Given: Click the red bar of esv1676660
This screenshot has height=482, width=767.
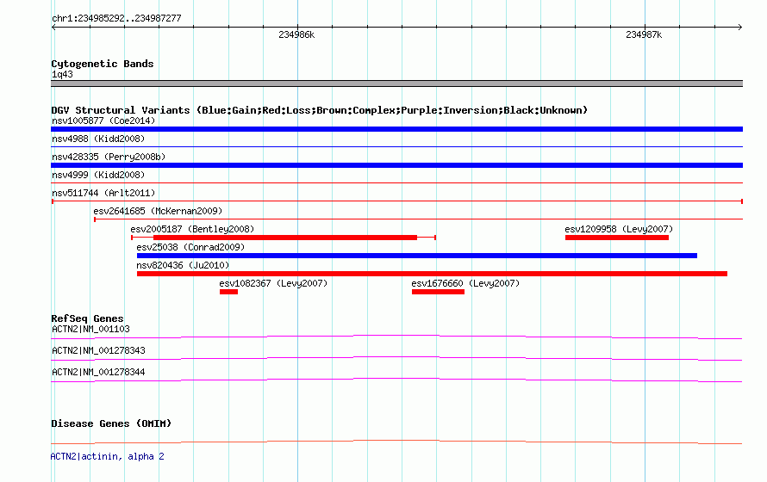Looking at the screenshot, I should (x=438, y=292).
